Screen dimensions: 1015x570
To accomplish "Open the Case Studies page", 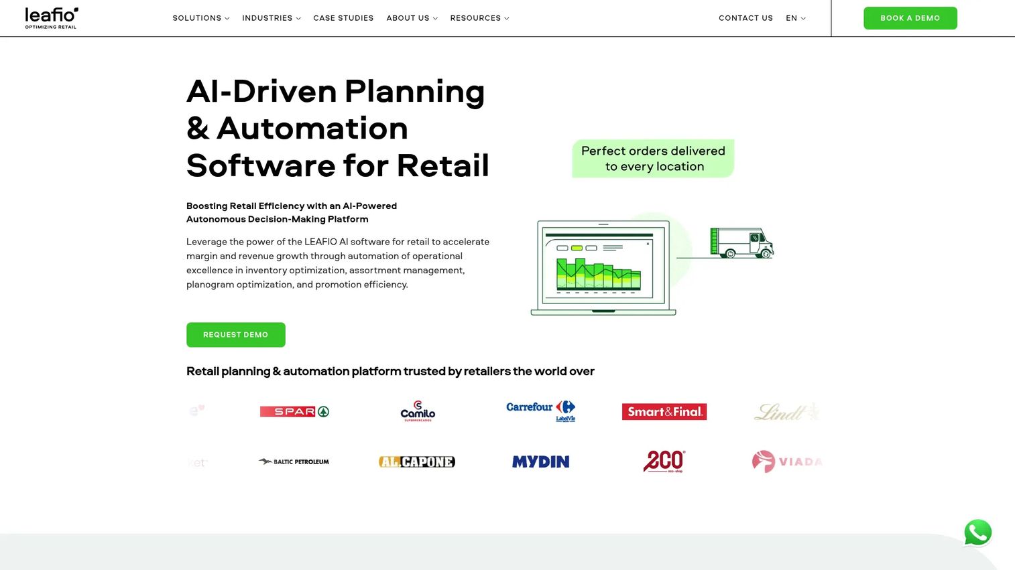I will pyautogui.click(x=343, y=18).
